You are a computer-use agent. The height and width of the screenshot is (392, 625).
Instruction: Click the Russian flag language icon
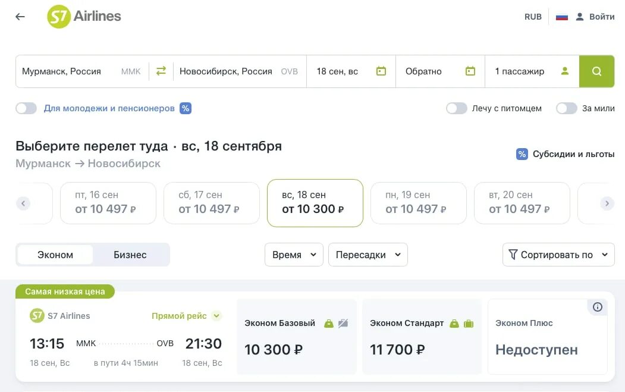561,17
